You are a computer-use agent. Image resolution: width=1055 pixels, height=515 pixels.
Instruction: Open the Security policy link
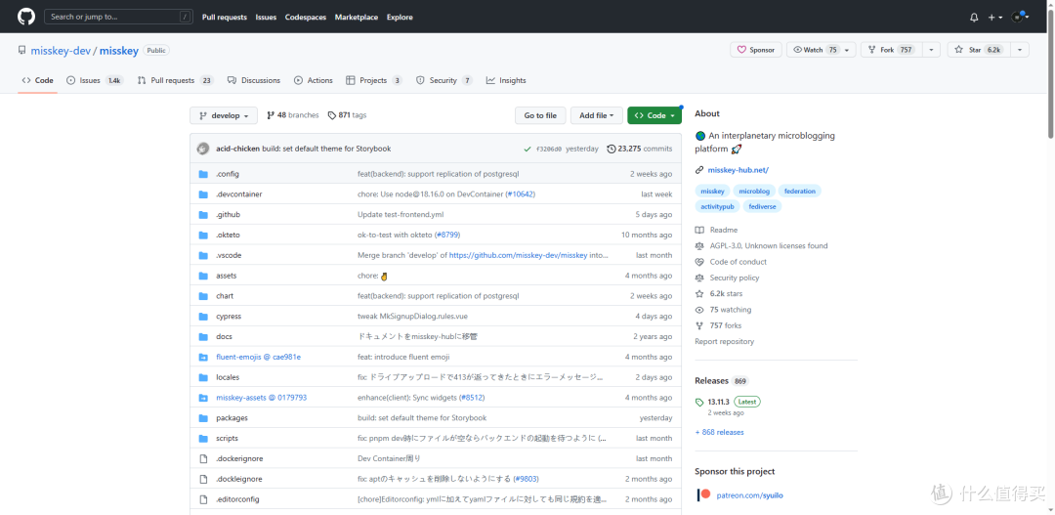[734, 278]
